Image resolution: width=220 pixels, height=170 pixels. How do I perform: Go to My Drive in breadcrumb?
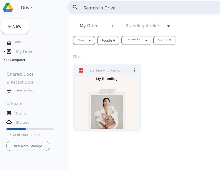coord(89,26)
